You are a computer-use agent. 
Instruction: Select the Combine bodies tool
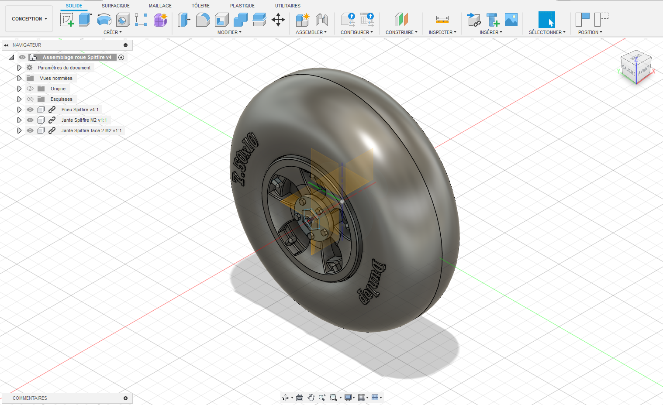(x=240, y=20)
